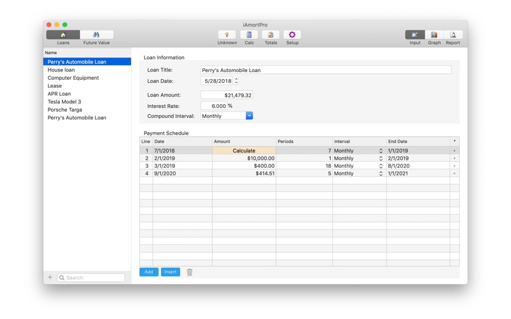
Task: Click the $10,000.00 amount cell
Action: pos(244,158)
